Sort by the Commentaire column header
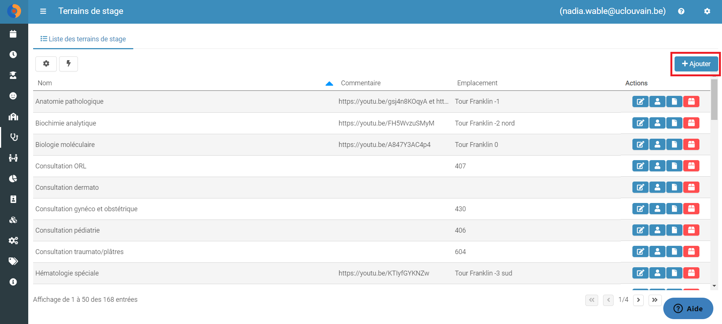722x324 pixels. click(361, 83)
